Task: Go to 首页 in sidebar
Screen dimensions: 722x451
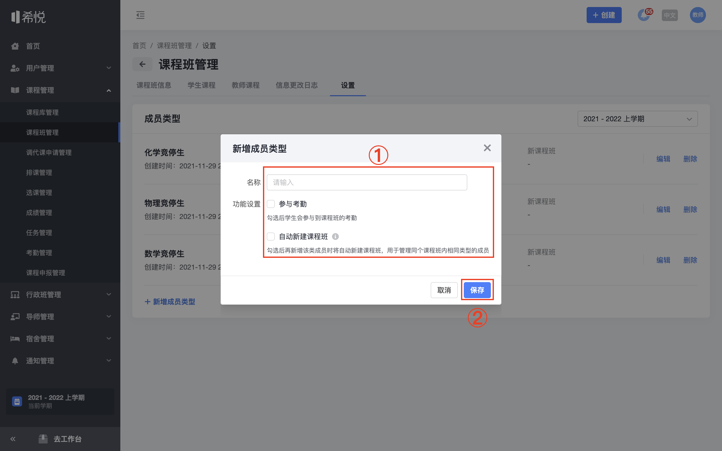Action: [x=60, y=46]
